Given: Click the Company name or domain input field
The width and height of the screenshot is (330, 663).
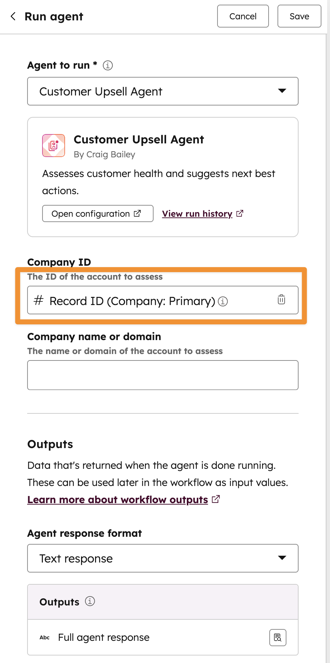Looking at the screenshot, I should (162, 375).
